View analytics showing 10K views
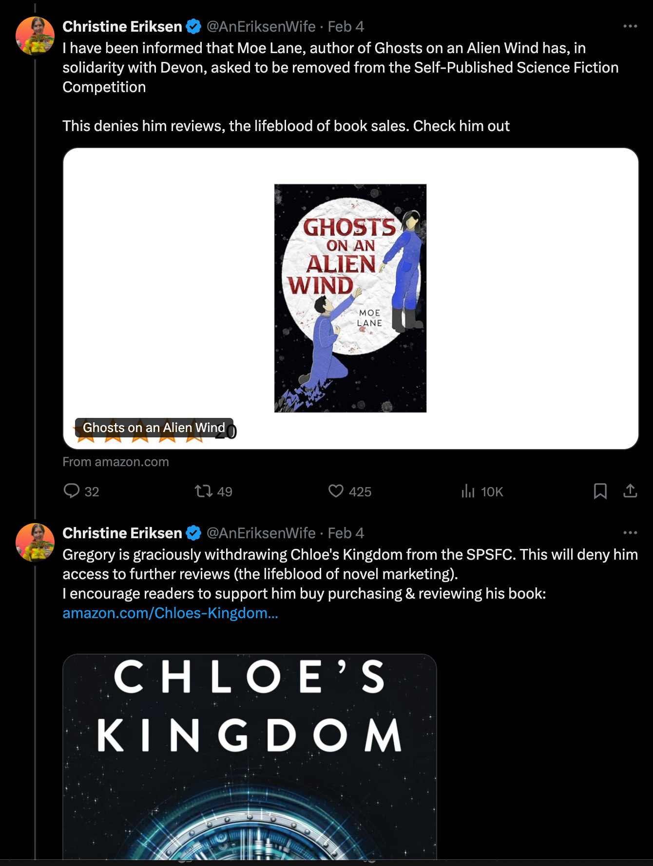This screenshot has width=653, height=866. [x=482, y=491]
